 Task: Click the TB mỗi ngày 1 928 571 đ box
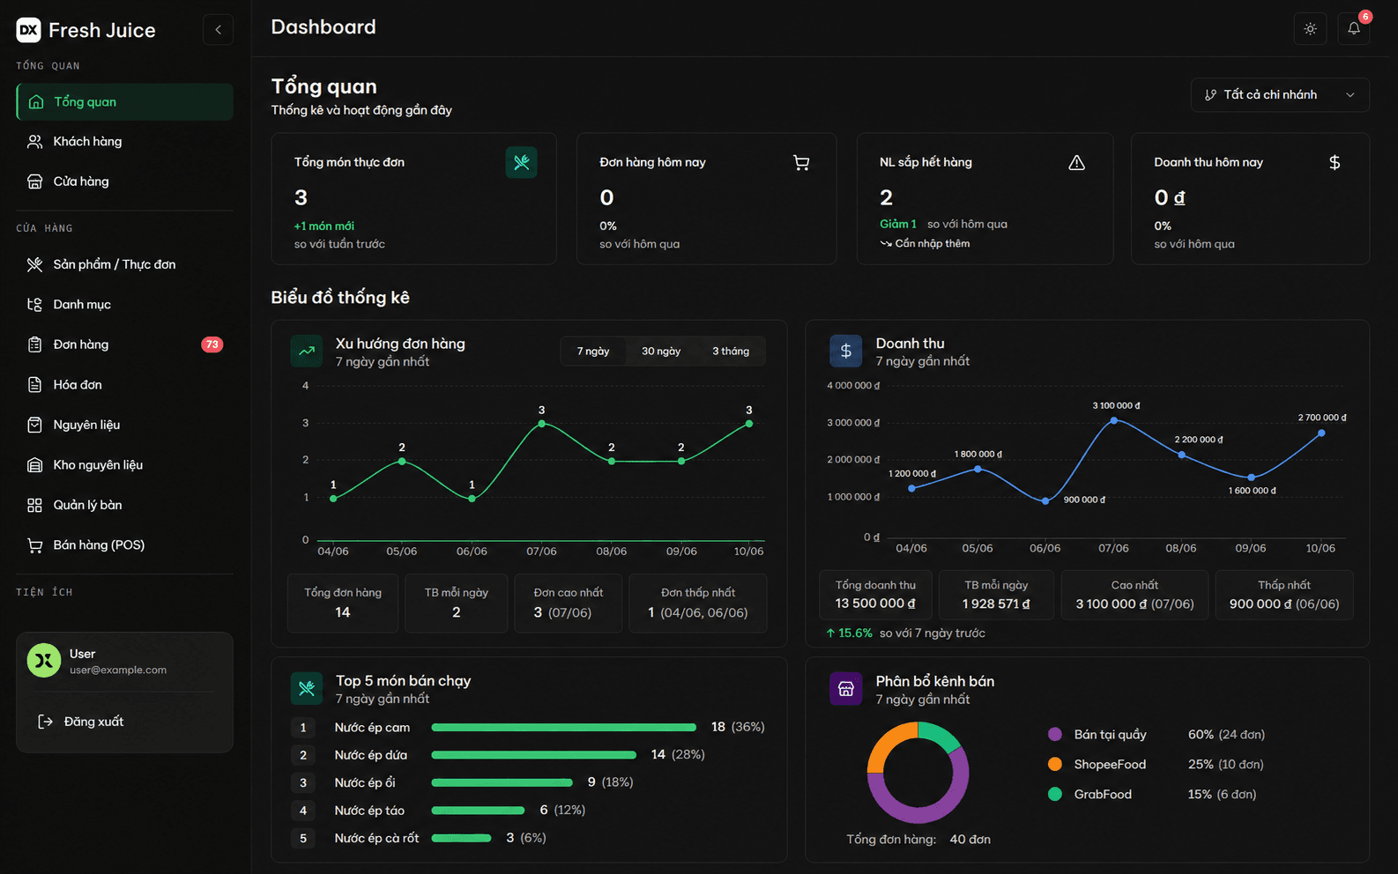tap(996, 595)
